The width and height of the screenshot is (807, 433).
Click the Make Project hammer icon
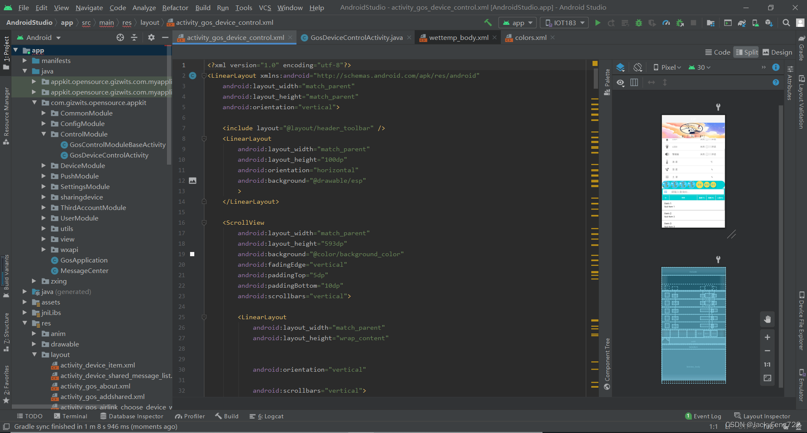click(x=488, y=23)
